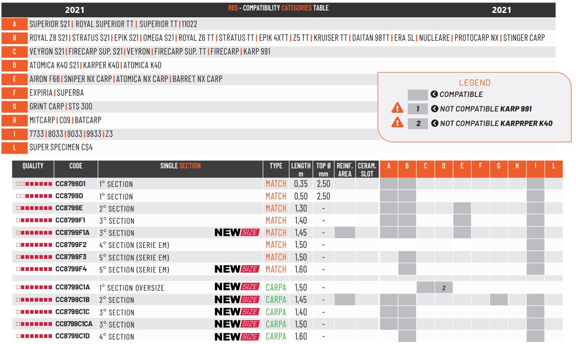The width and height of the screenshot is (576, 344).
Task: Click the warning triangle beside NOT COMPATIBLE KARPRPER K40
Action: click(x=397, y=122)
